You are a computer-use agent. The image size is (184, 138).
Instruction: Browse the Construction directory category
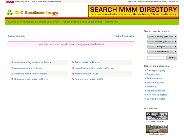click(x=153, y=74)
